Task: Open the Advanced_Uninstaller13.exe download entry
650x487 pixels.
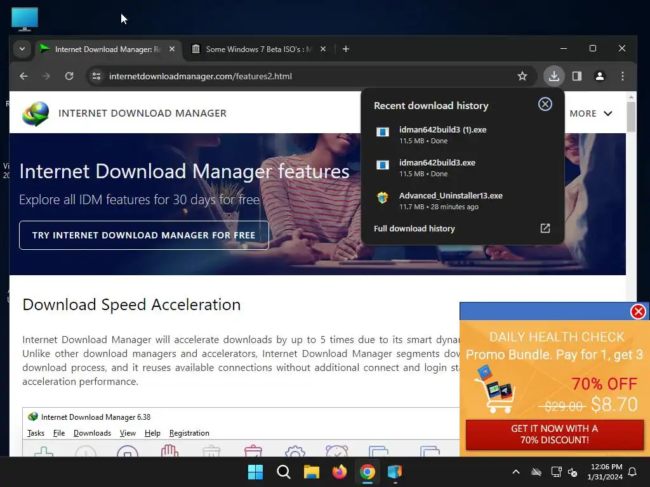Action: coord(462,201)
